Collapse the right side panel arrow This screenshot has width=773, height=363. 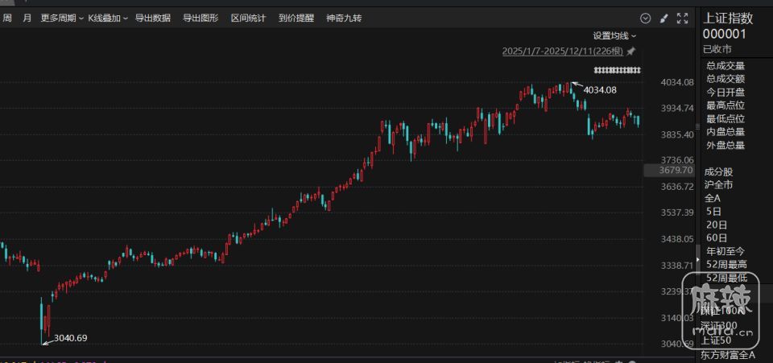[x=698, y=257]
